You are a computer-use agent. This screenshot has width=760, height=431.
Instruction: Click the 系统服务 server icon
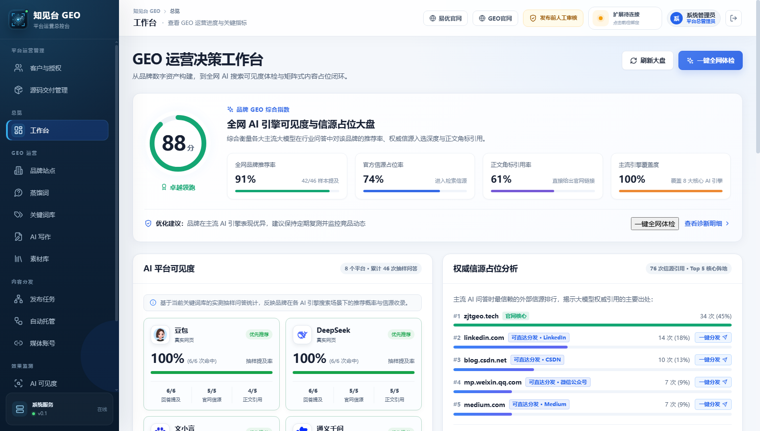click(x=20, y=409)
